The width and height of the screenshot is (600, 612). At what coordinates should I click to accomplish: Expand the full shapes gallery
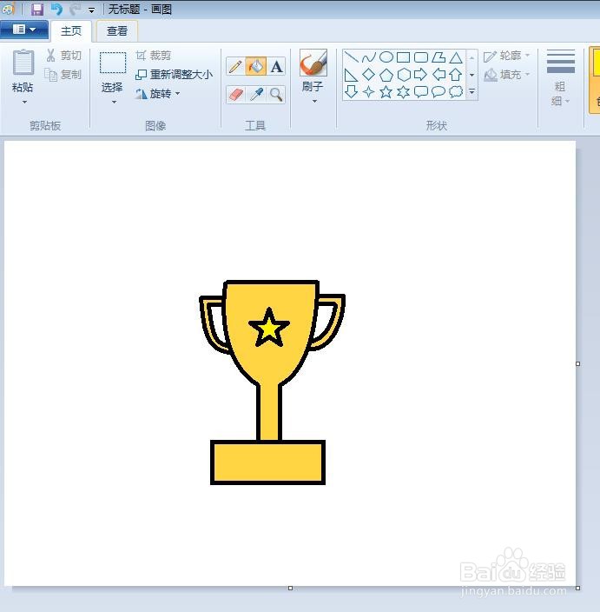[x=472, y=92]
